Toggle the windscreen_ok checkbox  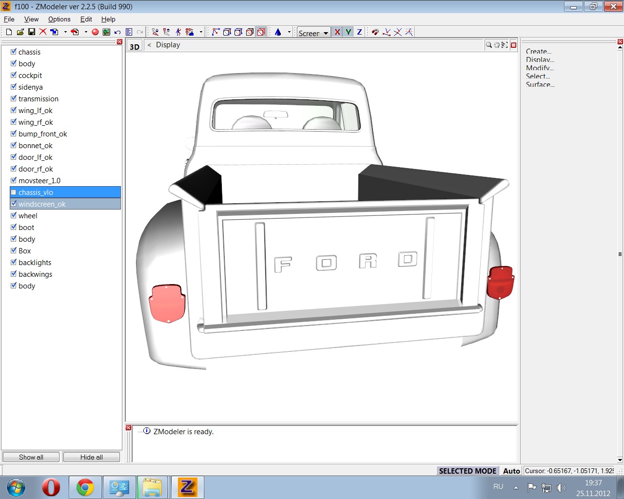[x=14, y=204]
